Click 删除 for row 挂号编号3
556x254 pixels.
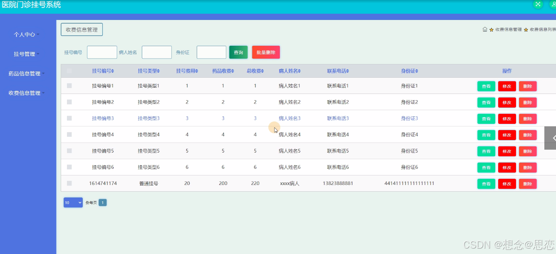pyautogui.click(x=528, y=118)
